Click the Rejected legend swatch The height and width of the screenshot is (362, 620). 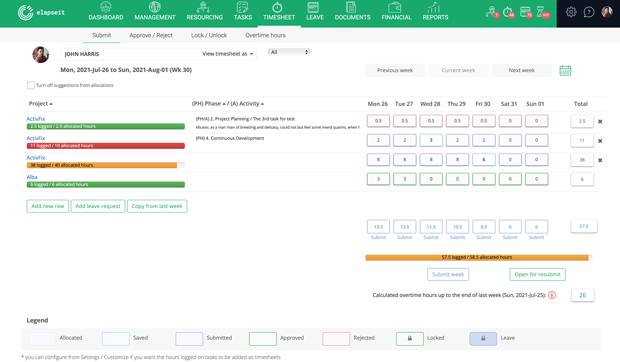[x=336, y=339]
